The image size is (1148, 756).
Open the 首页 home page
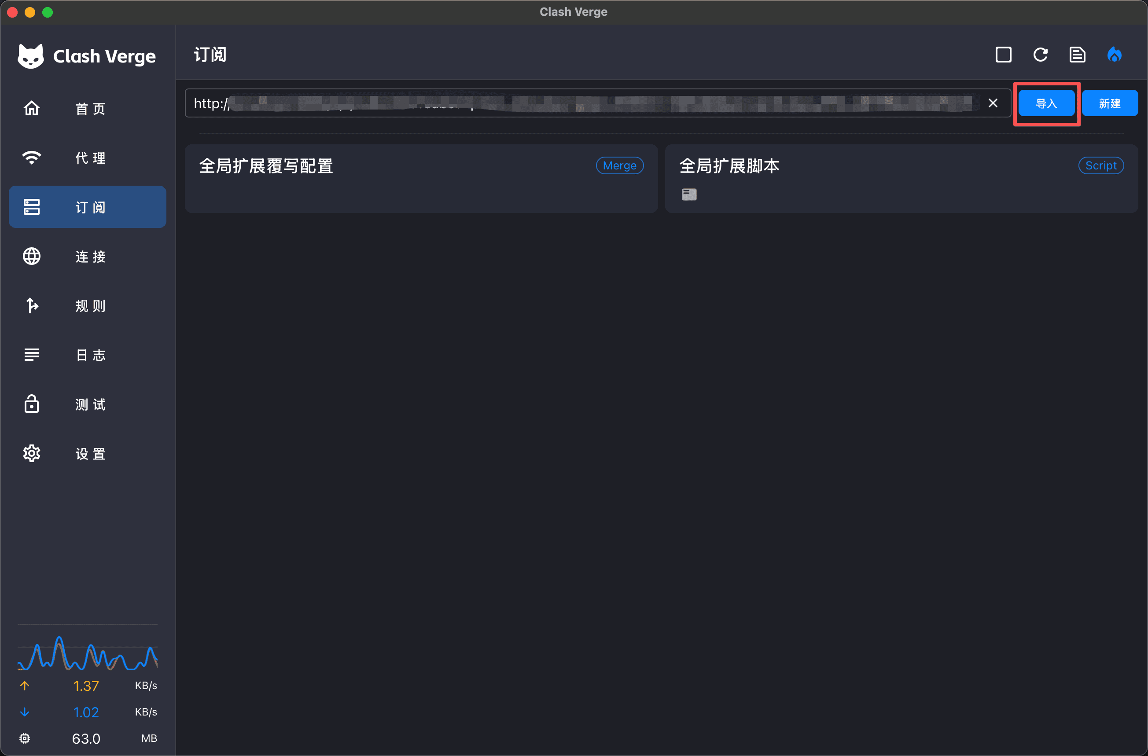click(x=87, y=109)
